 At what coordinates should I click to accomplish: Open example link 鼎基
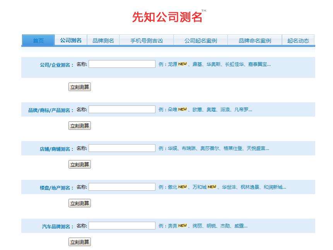(197, 64)
